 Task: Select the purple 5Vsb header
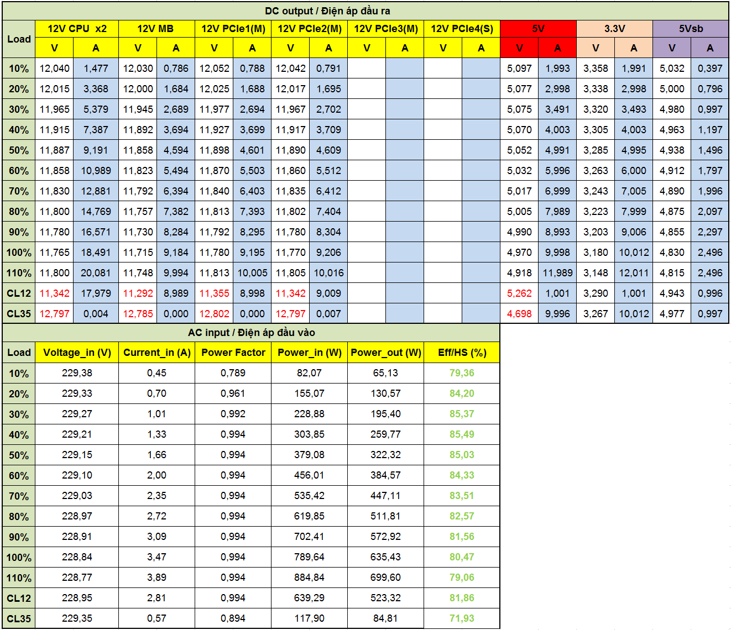[691, 29]
